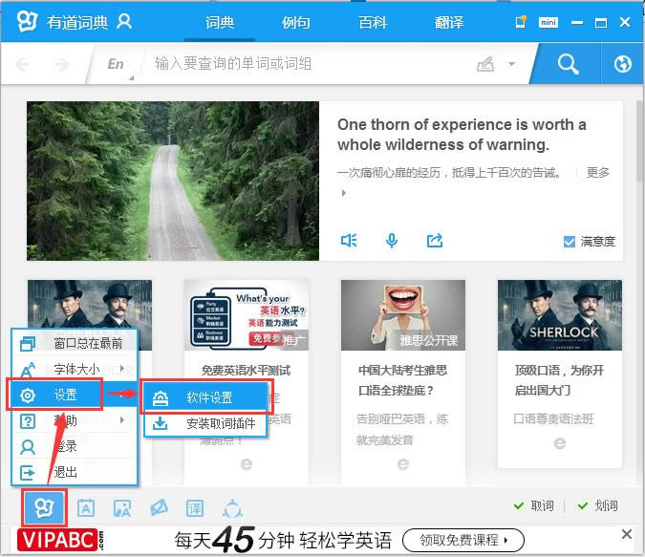Expand the 字体大小 submenu
Viewport: 645px width, 557px height.
point(75,369)
